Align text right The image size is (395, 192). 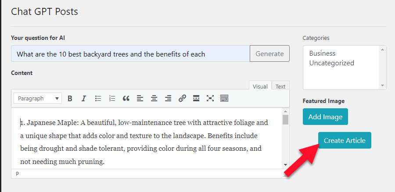168,99
